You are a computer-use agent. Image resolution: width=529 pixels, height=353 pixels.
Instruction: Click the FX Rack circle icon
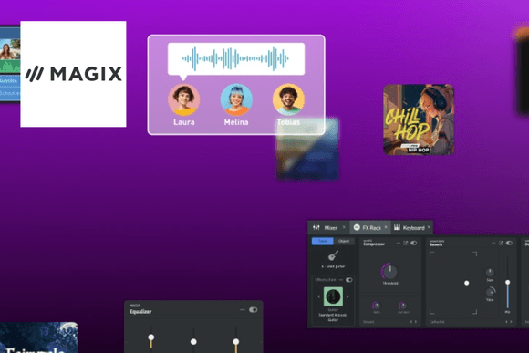[x=357, y=227]
